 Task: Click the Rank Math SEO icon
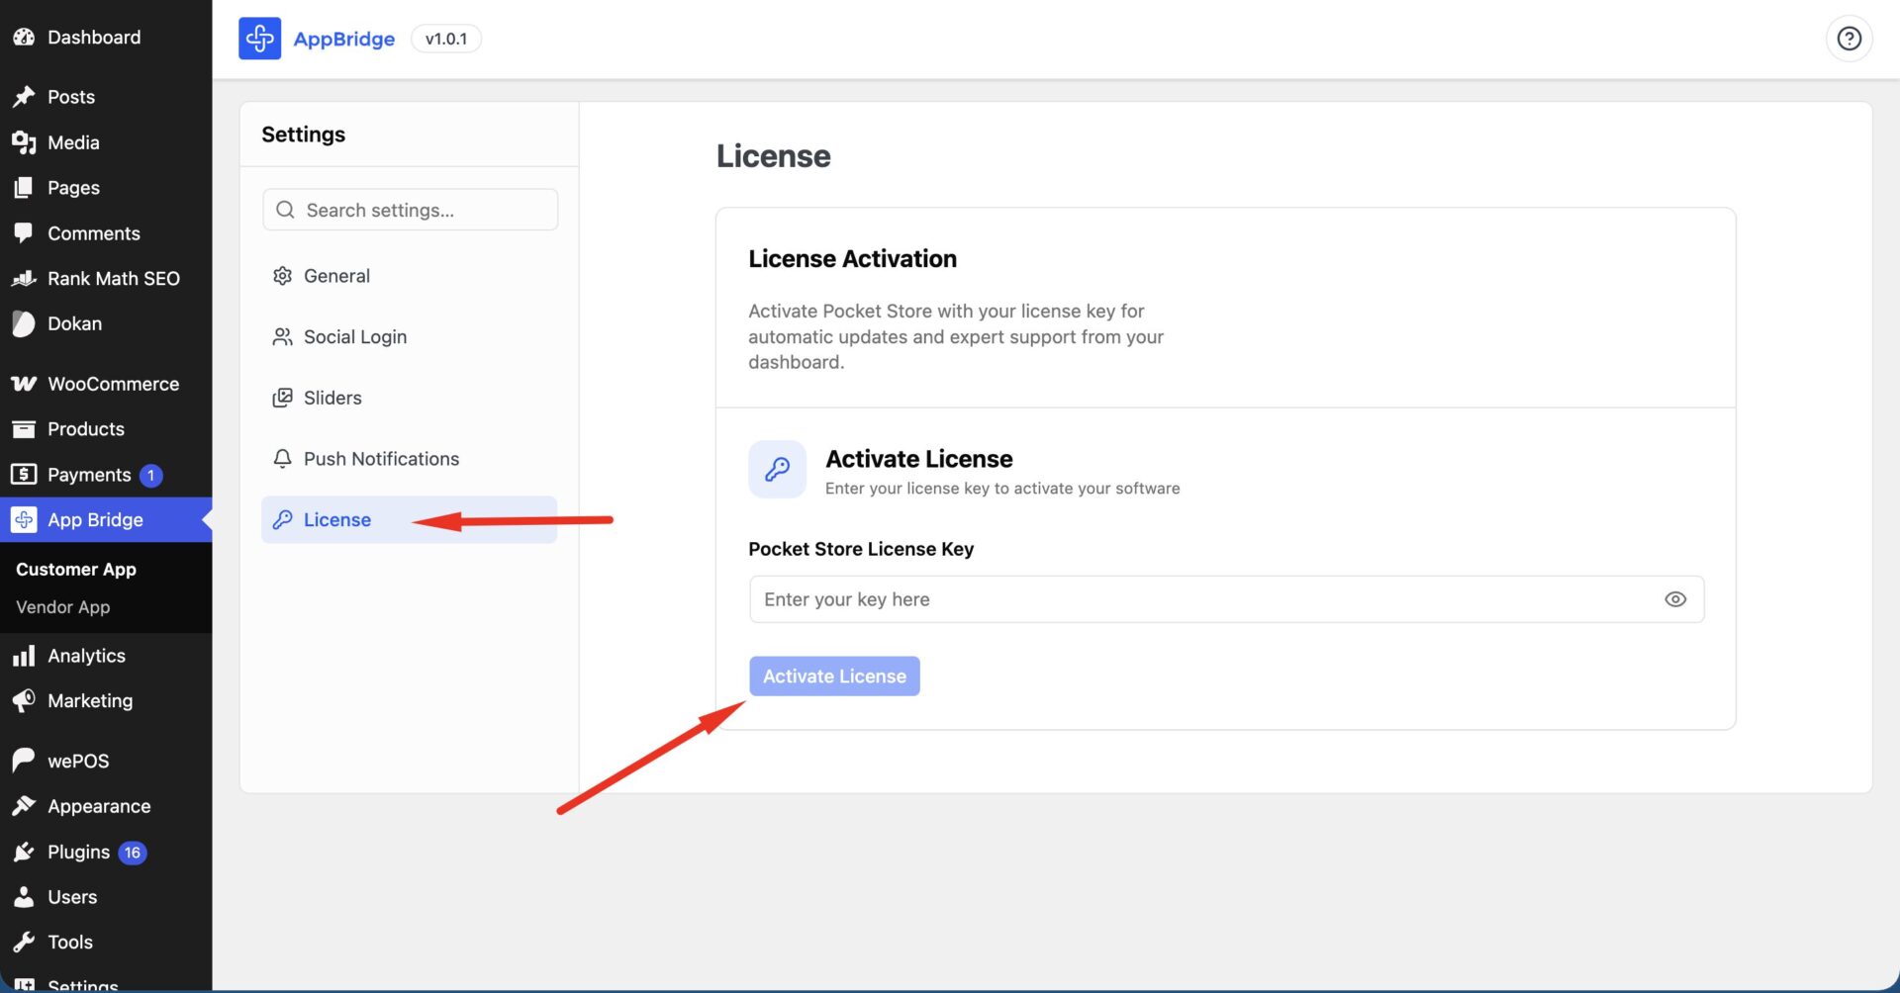(24, 279)
